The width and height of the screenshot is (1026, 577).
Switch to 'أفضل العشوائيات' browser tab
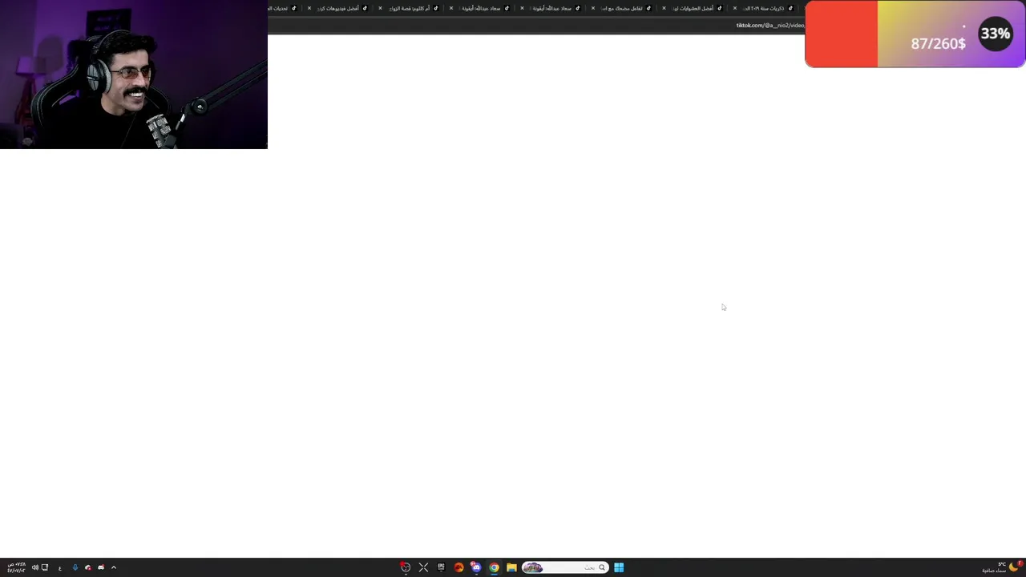[694, 8]
